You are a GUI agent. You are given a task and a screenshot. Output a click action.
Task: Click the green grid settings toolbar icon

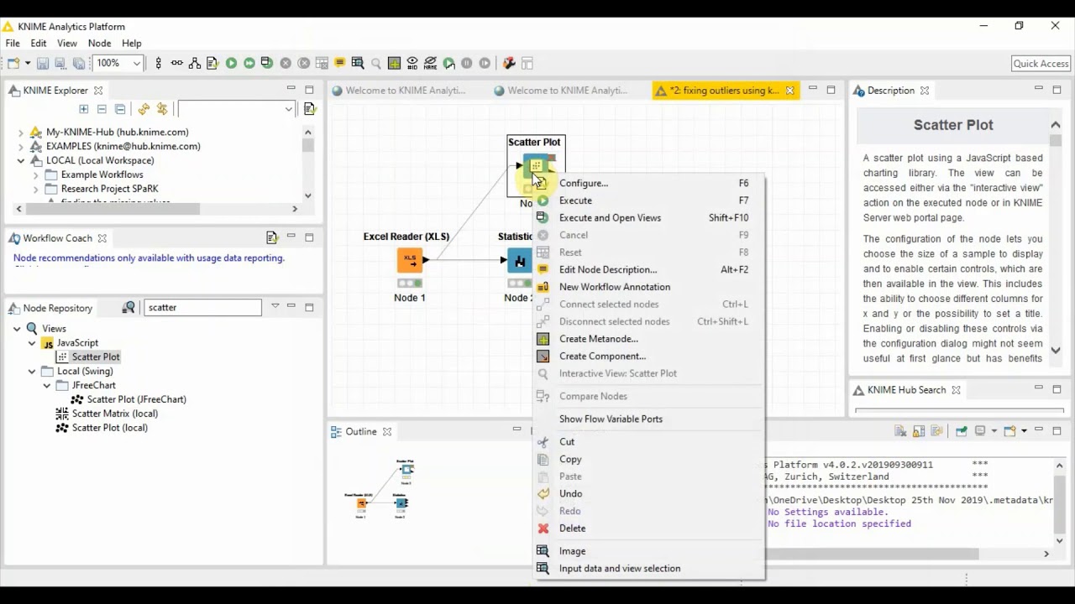coord(394,63)
